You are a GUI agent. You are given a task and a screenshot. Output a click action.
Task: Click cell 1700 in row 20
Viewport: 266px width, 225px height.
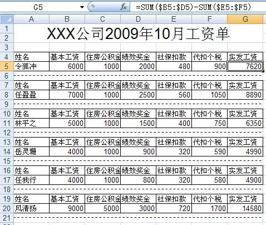pos(209,208)
